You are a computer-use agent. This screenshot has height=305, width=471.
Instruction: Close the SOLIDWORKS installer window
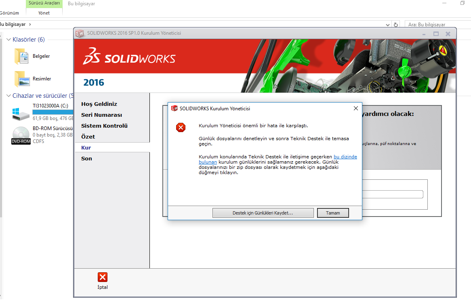pyautogui.click(x=448, y=34)
